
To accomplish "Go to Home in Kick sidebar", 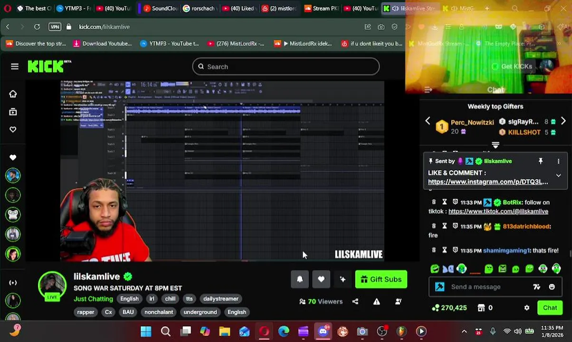I will pyautogui.click(x=13, y=94).
